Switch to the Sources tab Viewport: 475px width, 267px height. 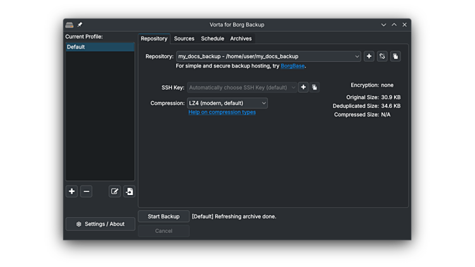pos(184,39)
